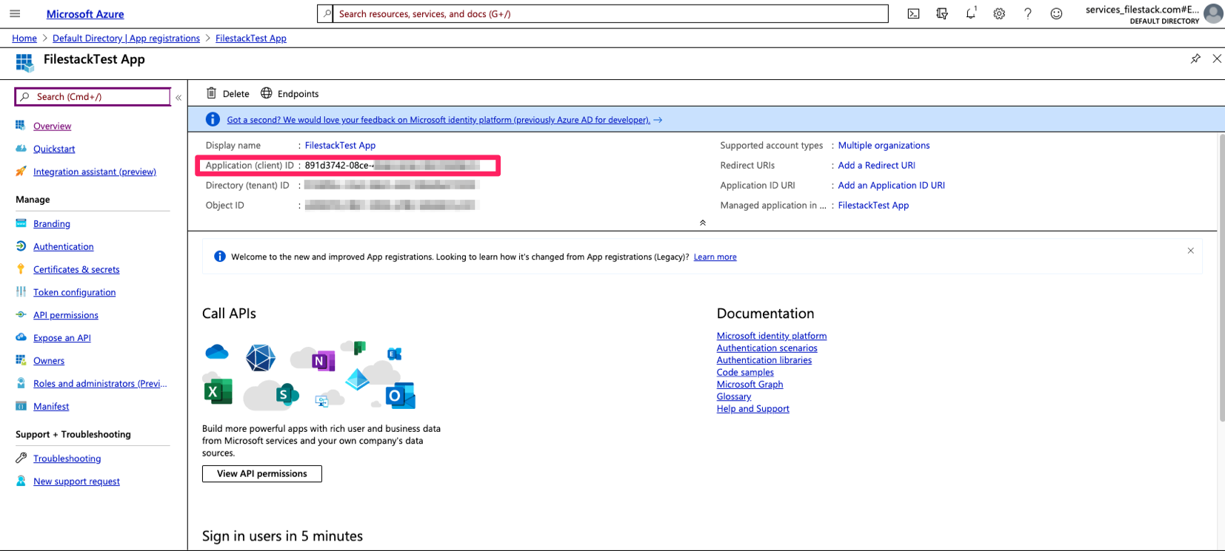Viewport: 1225px width, 551px height.
Task: Pin the FilestackTest App blade
Action: tap(1195, 58)
